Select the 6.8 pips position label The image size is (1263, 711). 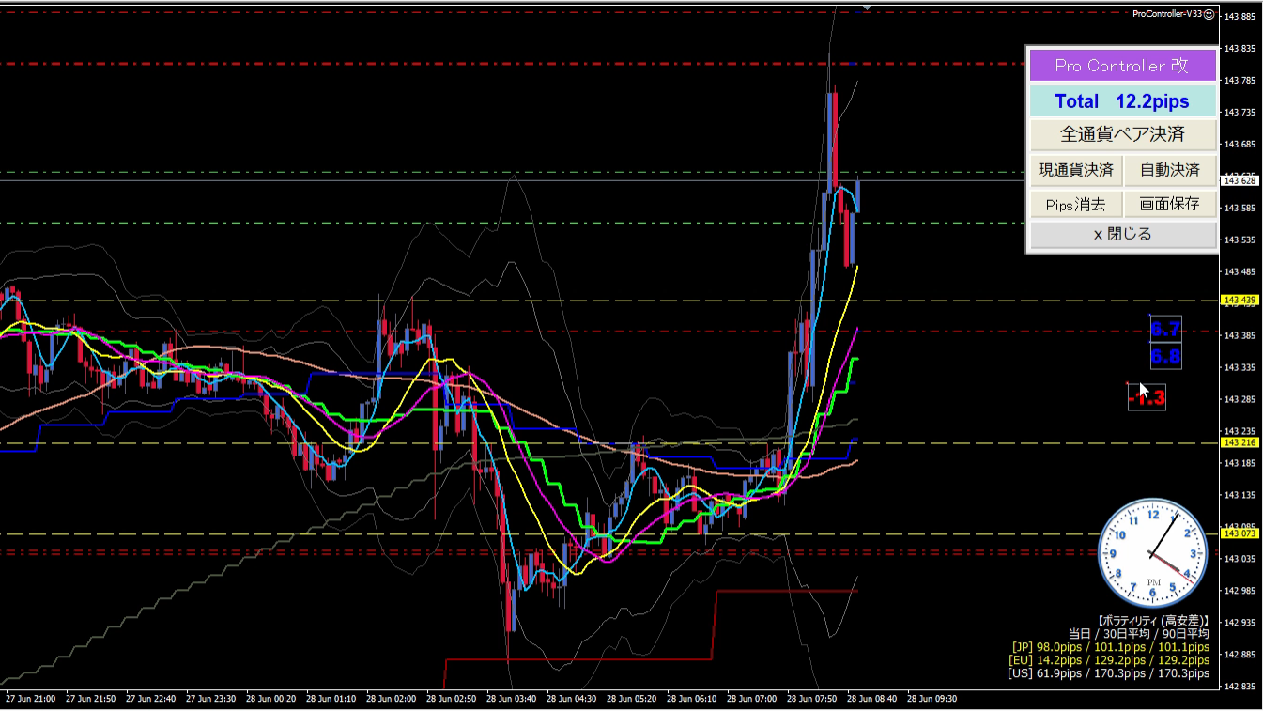click(x=1165, y=356)
